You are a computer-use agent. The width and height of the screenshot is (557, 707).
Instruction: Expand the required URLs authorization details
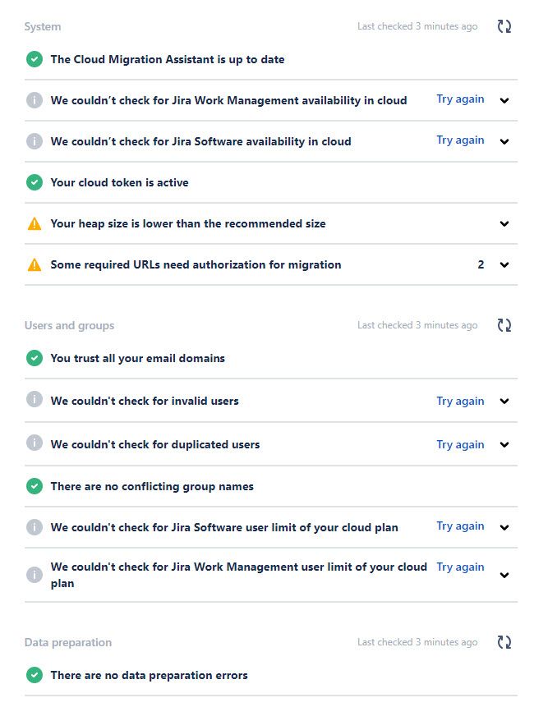(504, 264)
